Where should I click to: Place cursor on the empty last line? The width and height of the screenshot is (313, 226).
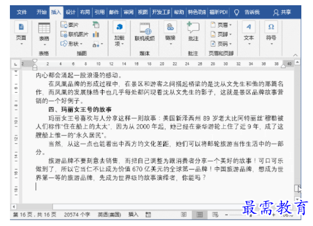pos(160,186)
